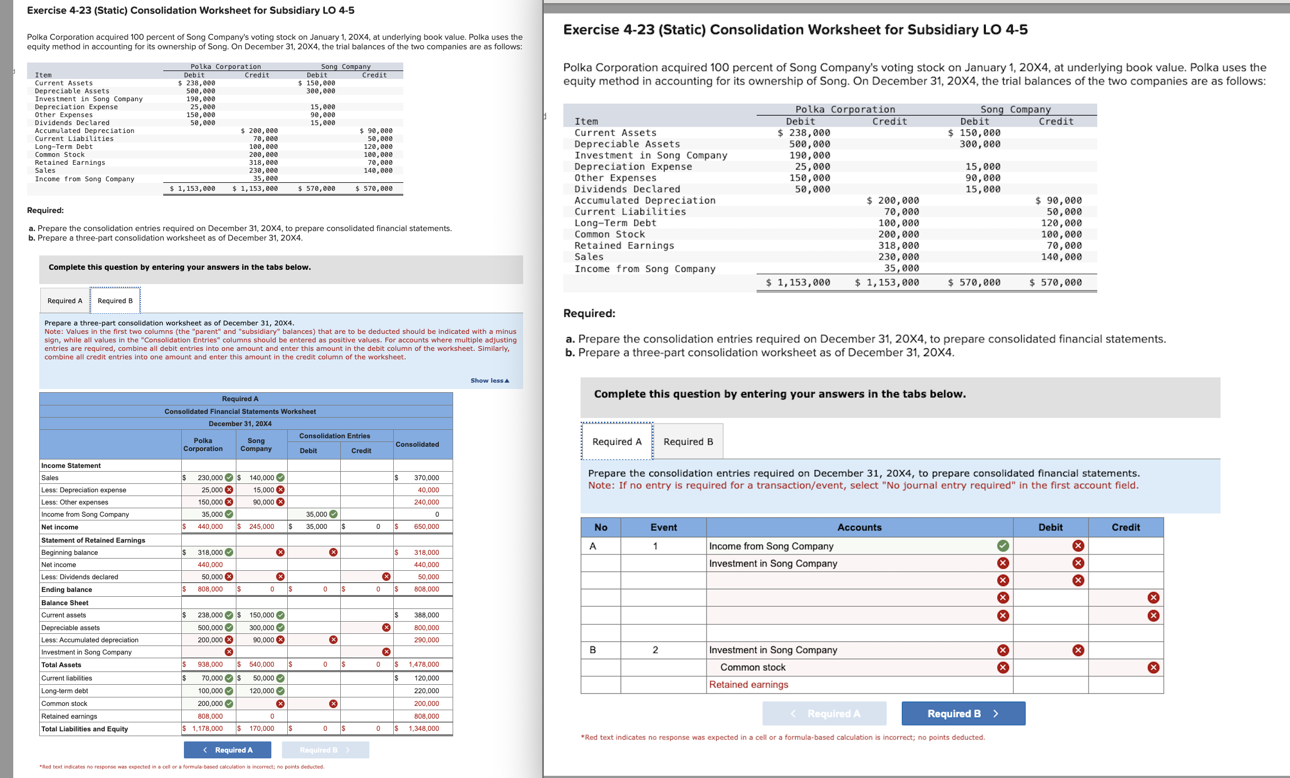Image resolution: width=1290 pixels, height=778 pixels.
Task: Click Sales consolidation debit cell
Action: click(314, 478)
